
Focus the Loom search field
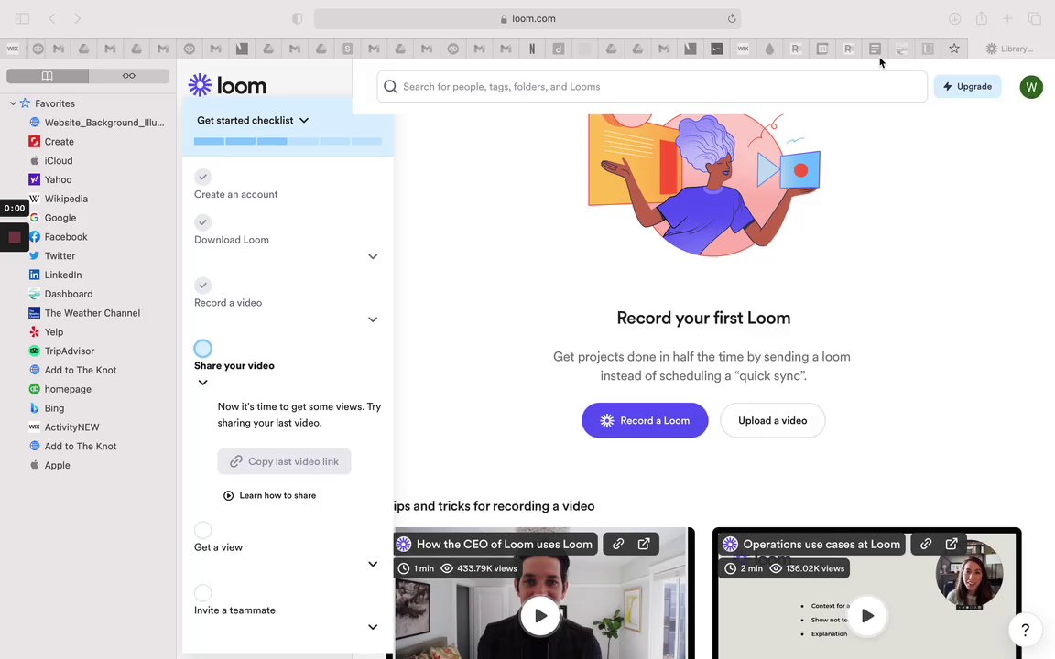(x=652, y=87)
